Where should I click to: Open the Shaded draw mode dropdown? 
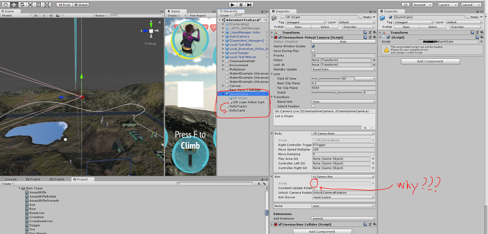click(x=16, y=15)
